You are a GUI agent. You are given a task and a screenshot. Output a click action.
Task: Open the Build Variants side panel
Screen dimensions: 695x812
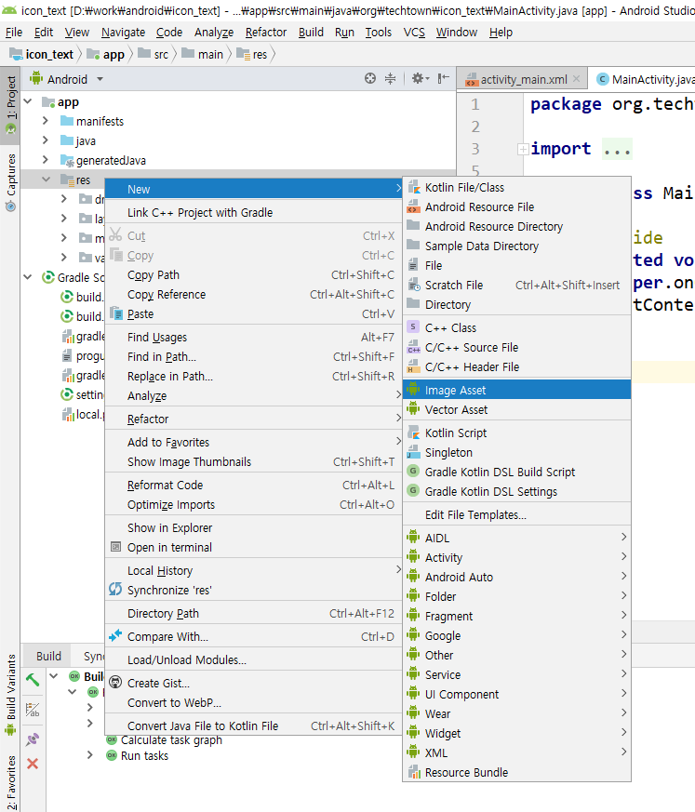tap(10, 694)
